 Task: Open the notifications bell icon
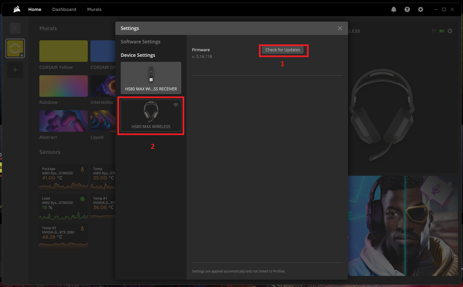[x=394, y=9]
